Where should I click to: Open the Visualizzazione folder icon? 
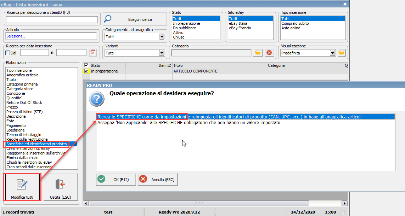[x=342, y=53]
